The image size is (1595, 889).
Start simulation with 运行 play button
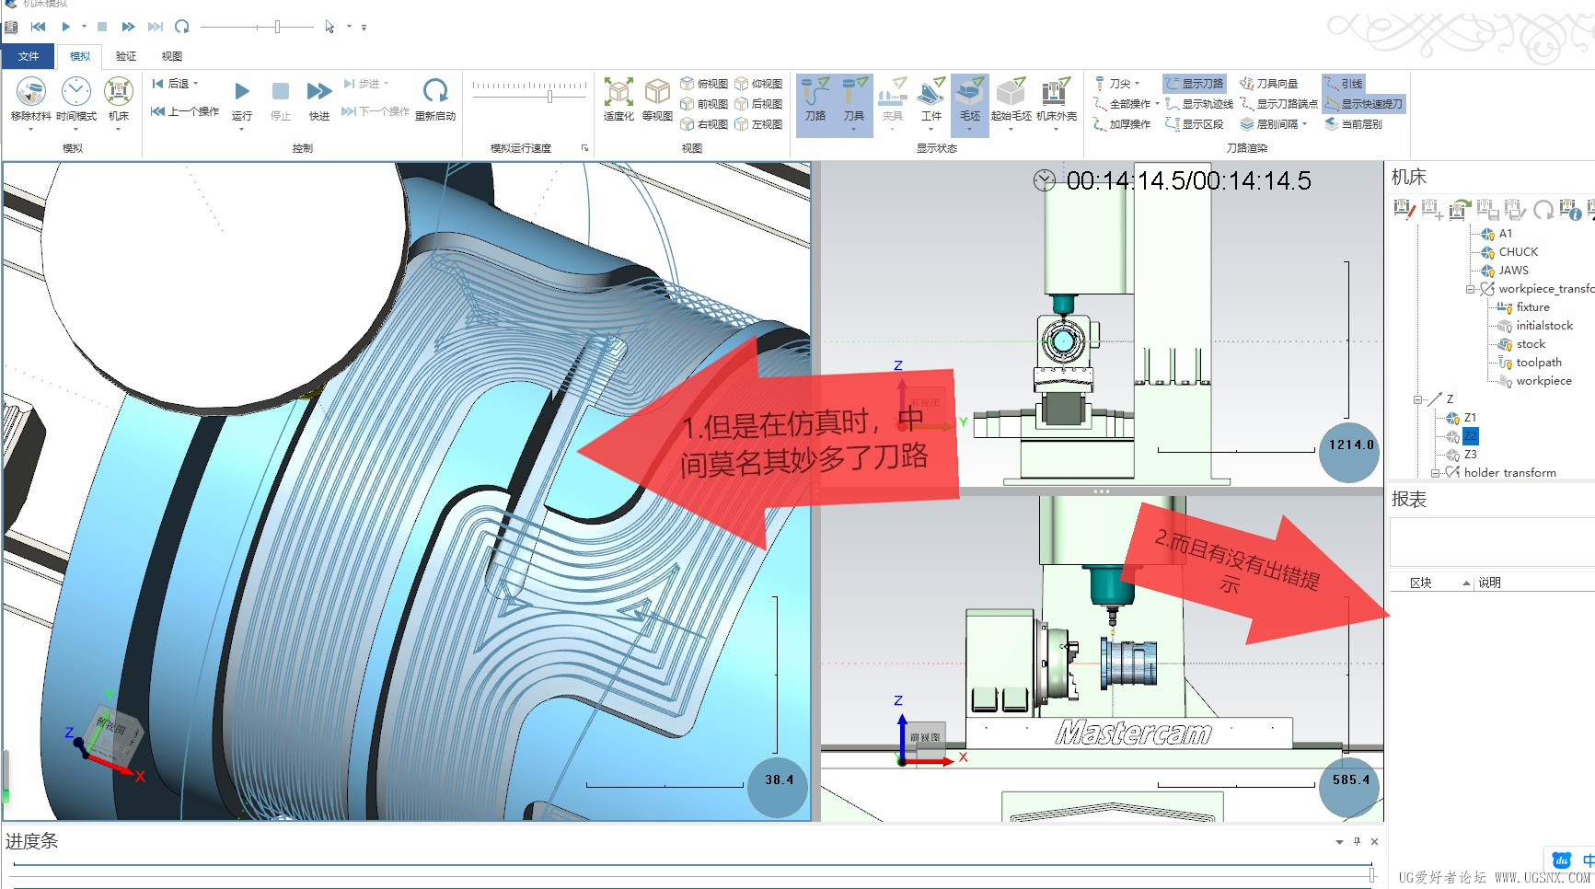(242, 91)
